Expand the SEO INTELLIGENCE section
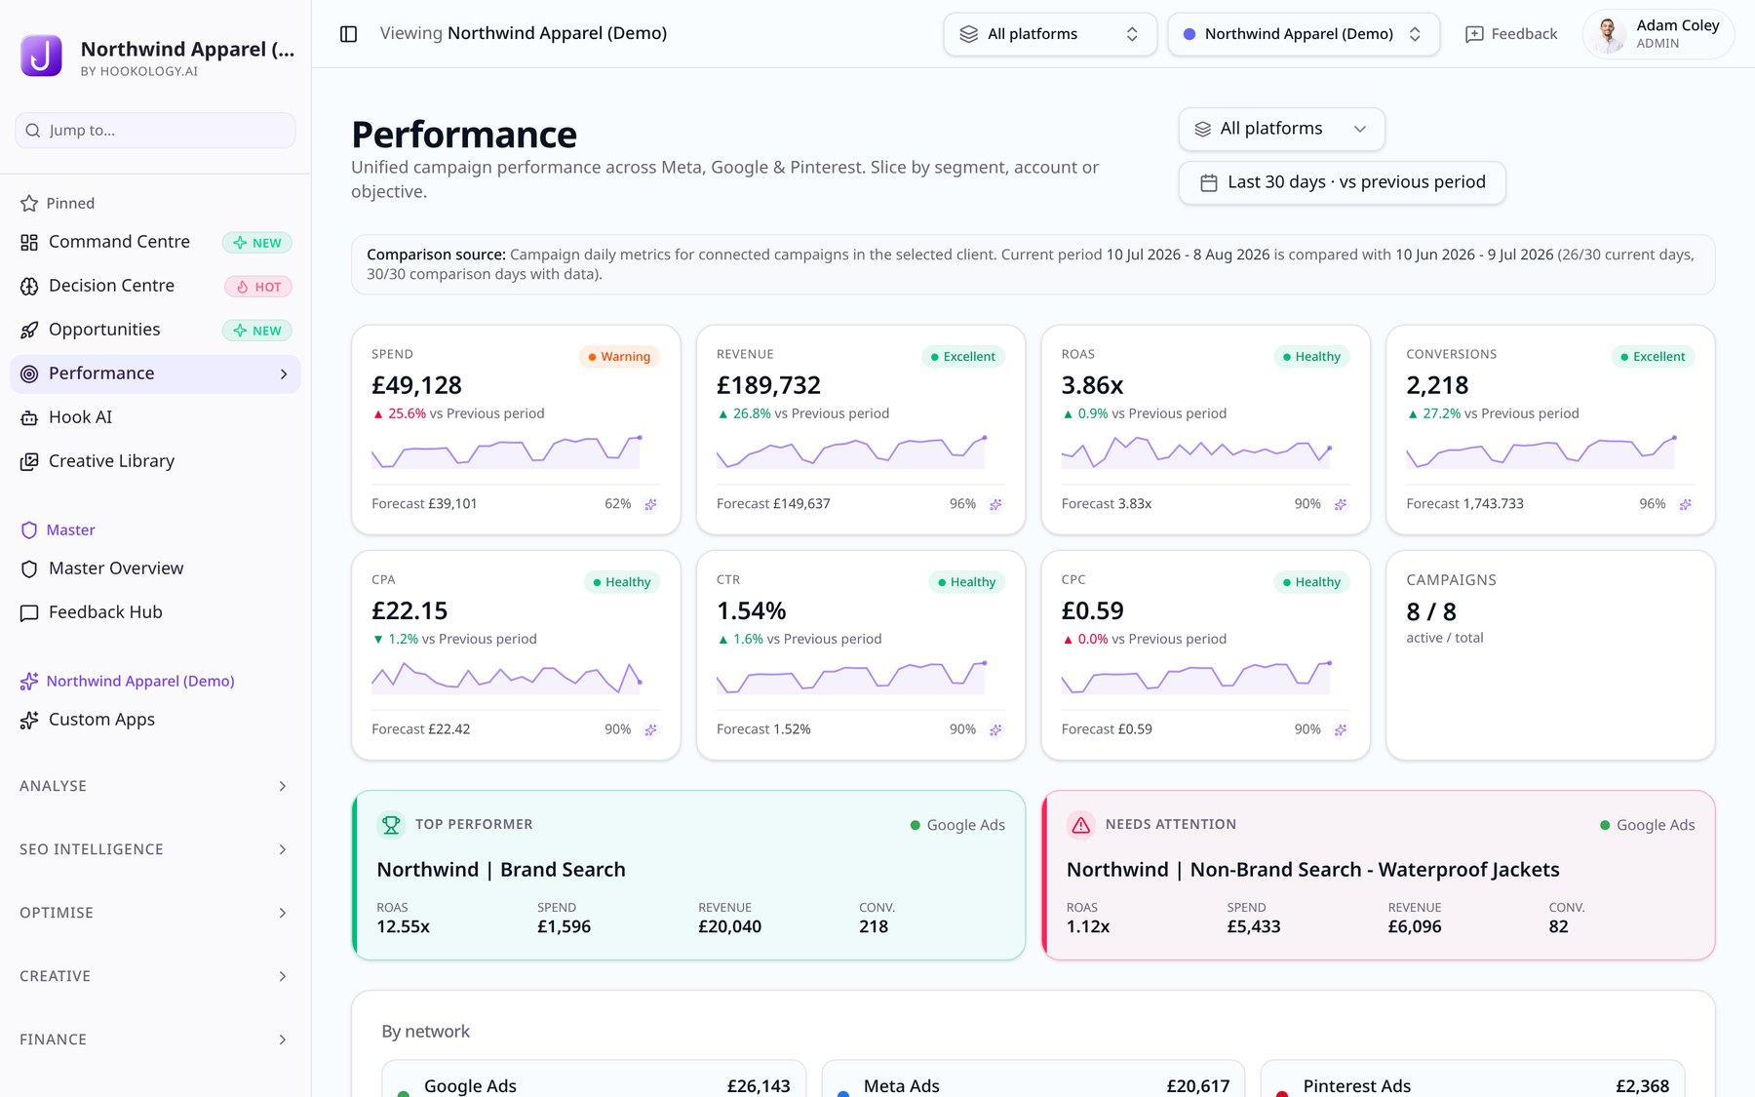1755x1097 pixels. tap(155, 849)
